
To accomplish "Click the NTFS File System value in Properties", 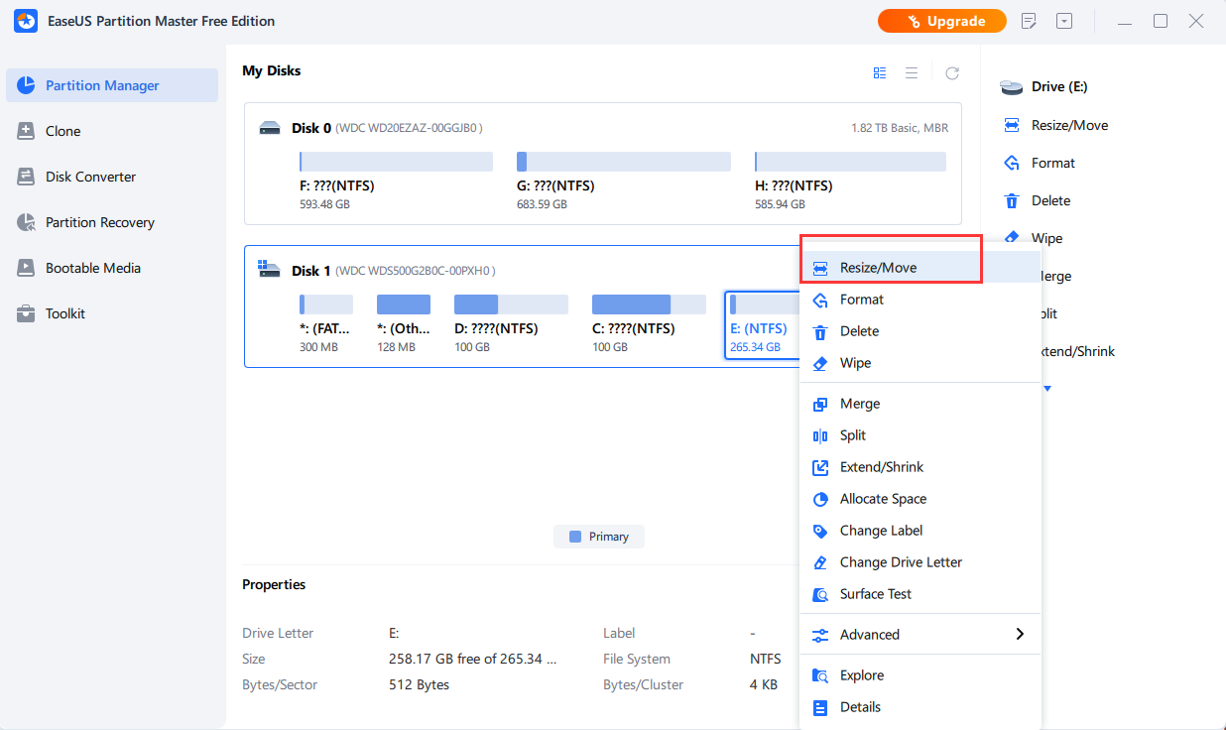I will 766,659.
